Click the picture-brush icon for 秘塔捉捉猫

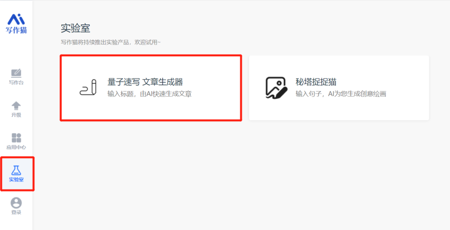point(276,88)
